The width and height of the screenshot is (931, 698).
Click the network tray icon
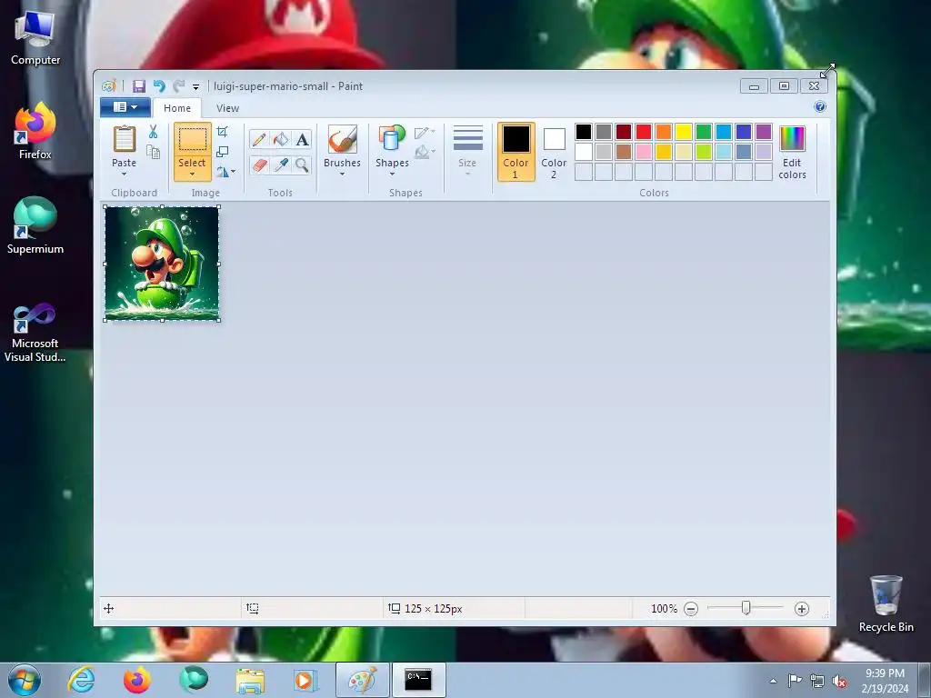pyautogui.click(x=817, y=681)
